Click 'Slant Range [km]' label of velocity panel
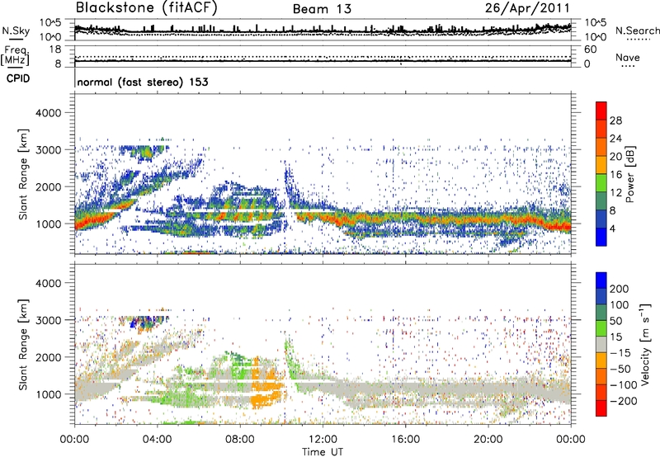Image resolution: width=660 pixels, height=457 pixels. pos(23,345)
